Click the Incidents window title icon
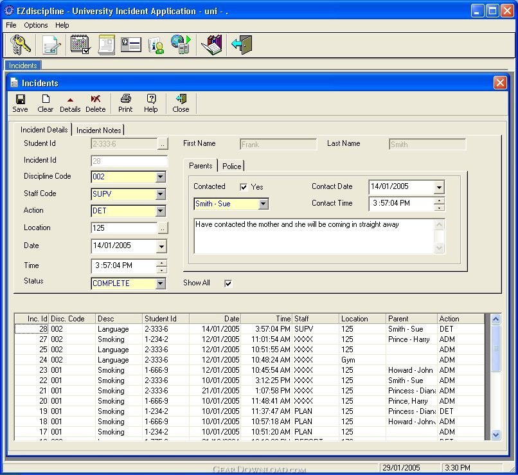 (x=14, y=82)
